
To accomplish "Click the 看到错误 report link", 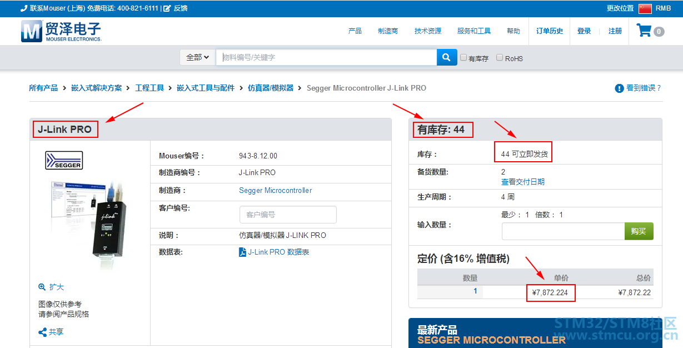I will click(644, 88).
